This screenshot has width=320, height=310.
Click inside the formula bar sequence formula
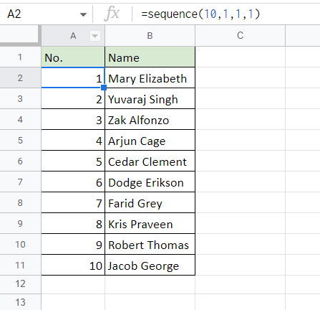200,14
